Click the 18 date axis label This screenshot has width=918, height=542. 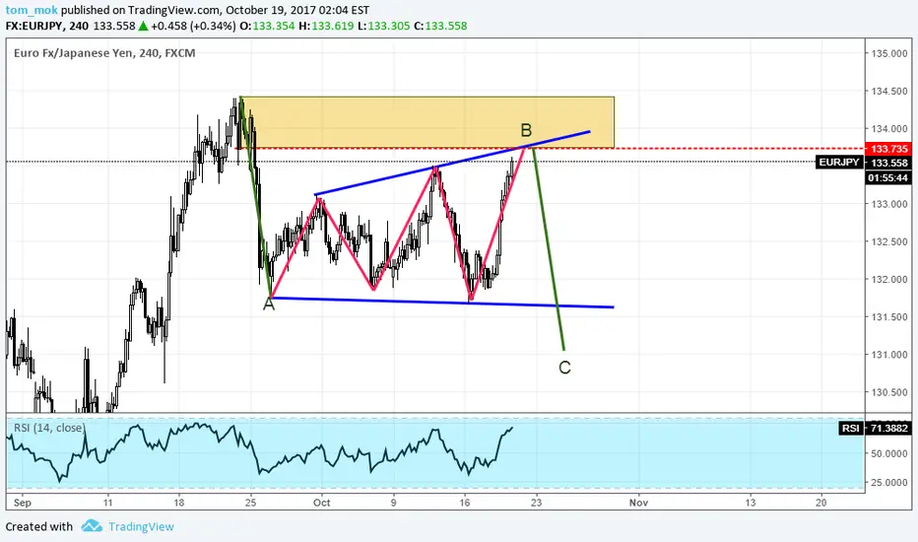(x=179, y=503)
